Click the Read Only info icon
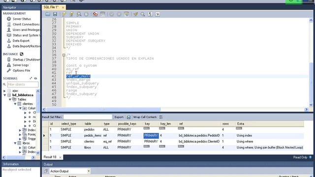 [x=310, y=157]
